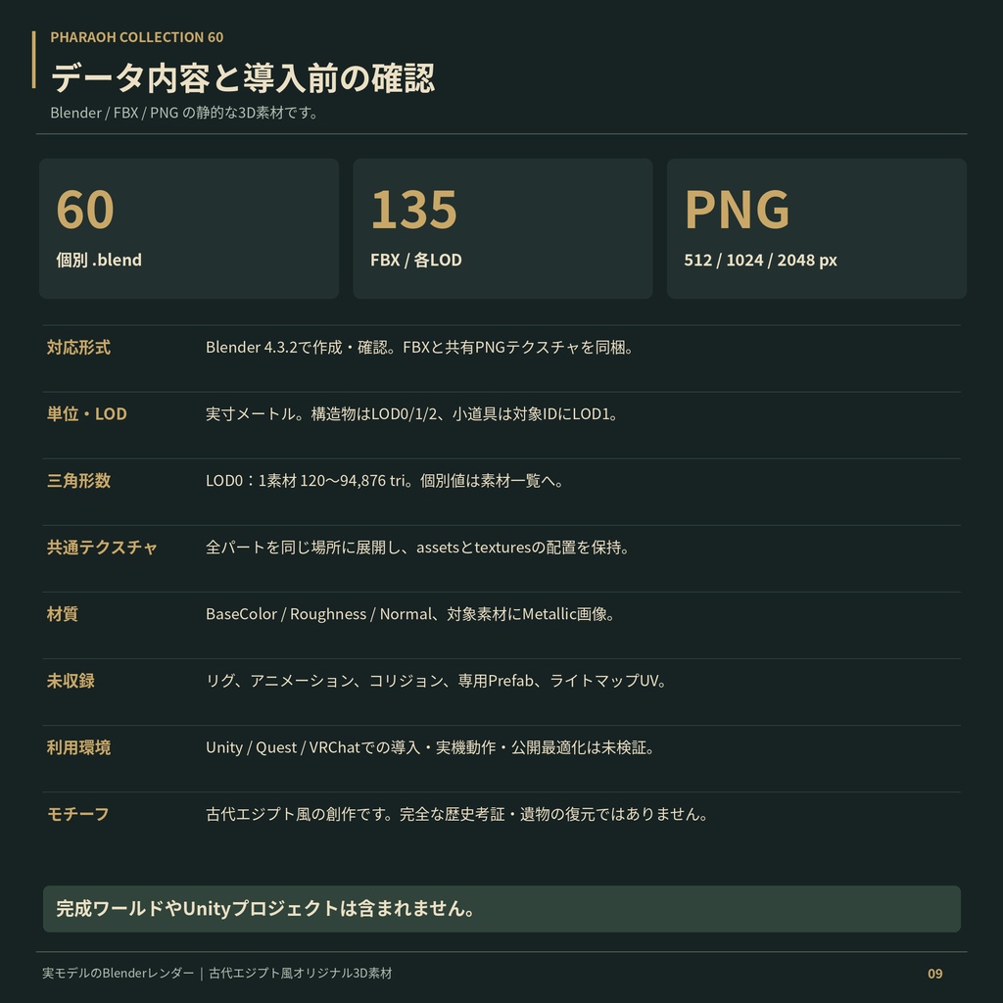Select the 60 個別 .blend card
The width and height of the screenshot is (1003, 1003).
click(x=189, y=228)
